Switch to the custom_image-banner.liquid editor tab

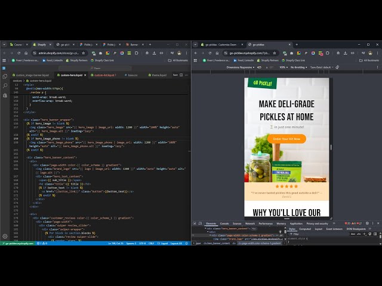point(30,75)
